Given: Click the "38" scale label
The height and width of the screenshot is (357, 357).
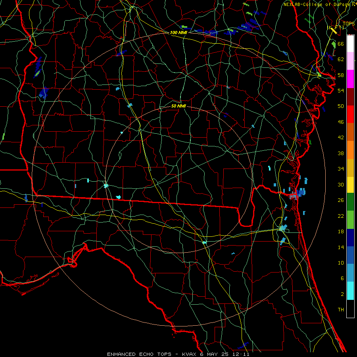Looking at the screenshot, I should click(341, 153).
